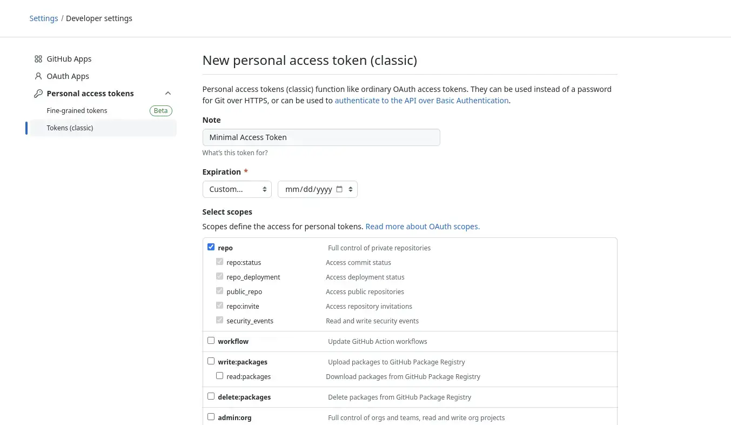Image resolution: width=731 pixels, height=425 pixels.
Task: Select Tokens (classic) in the sidebar
Action: (x=70, y=128)
